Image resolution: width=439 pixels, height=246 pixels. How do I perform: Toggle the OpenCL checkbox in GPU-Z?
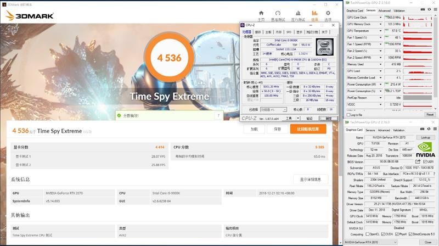click(x=367, y=234)
